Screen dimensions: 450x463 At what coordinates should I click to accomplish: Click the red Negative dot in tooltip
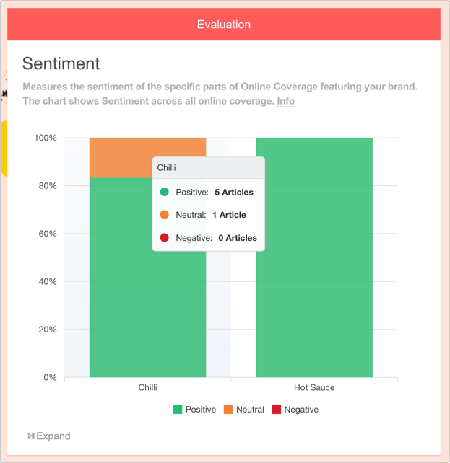[x=165, y=237]
